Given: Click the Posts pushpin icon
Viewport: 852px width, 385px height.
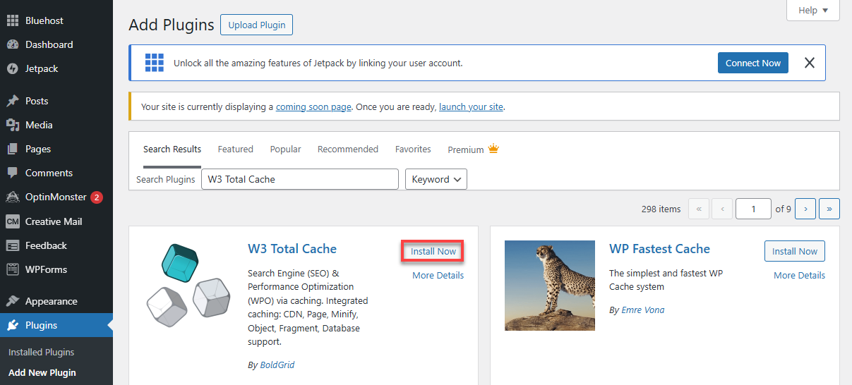Looking at the screenshot, I should pyautogui.click(x=13, y=101).
